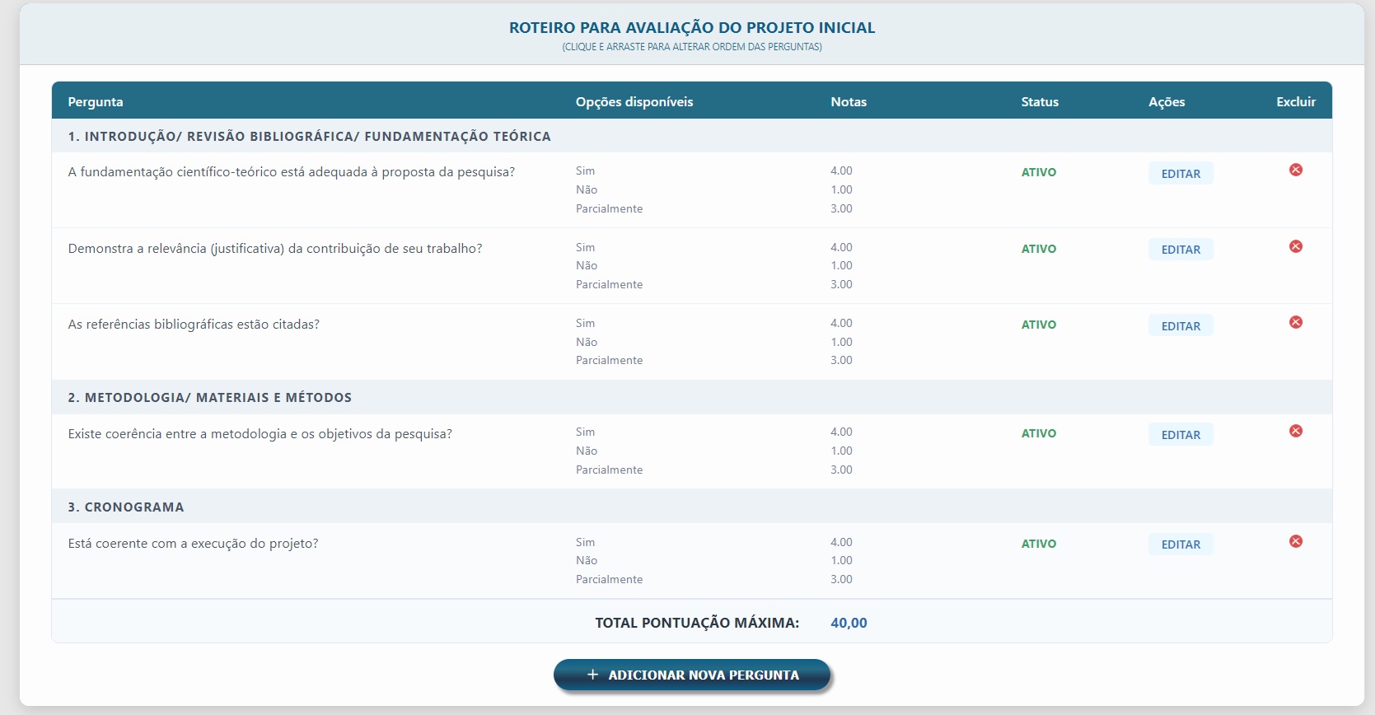The width and height of the screenshot is (1375, 715).
Task: Click the Notas column header
Action: 848,102
